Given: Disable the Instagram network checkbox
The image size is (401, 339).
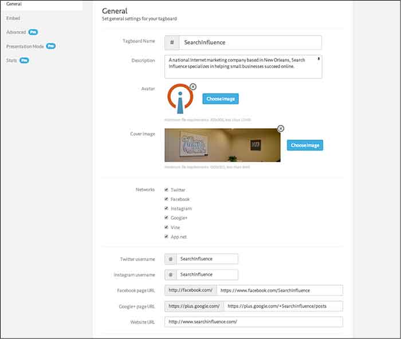Looking at the screenshot, I should click(x=167, y=208).
